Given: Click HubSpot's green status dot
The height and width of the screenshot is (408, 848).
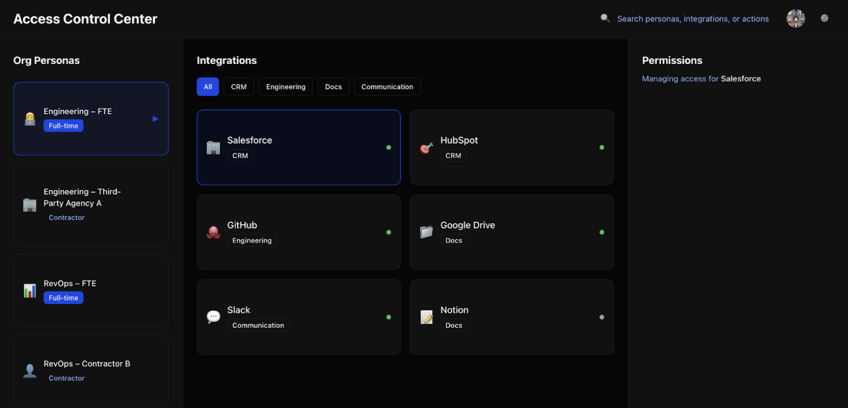Looking at the screenshot, I should pyautogui.click(x=602, y=147).
